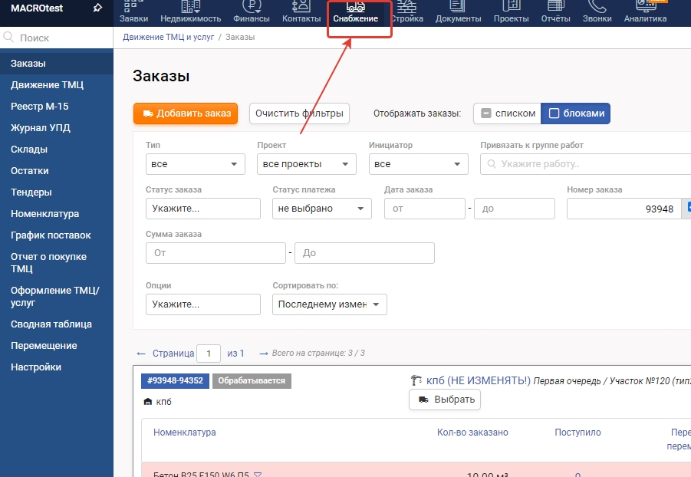The image size is (691, 477).
Task: Open the Заявки module icon
Action: coord(133,7)
